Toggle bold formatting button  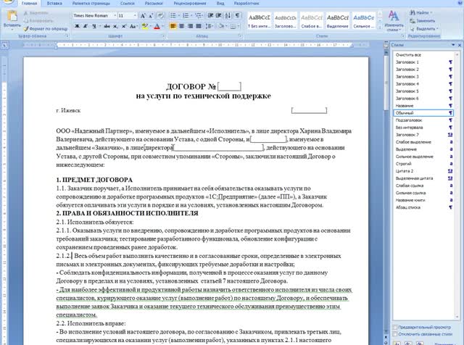77,26
